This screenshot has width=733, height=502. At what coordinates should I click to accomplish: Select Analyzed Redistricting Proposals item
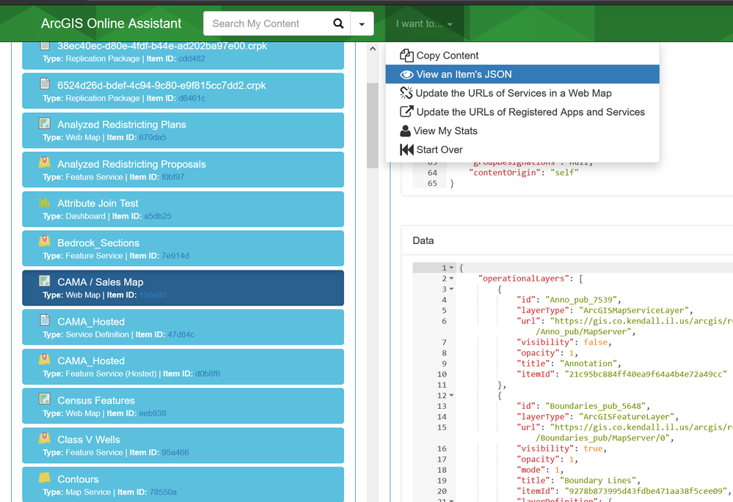183,169
